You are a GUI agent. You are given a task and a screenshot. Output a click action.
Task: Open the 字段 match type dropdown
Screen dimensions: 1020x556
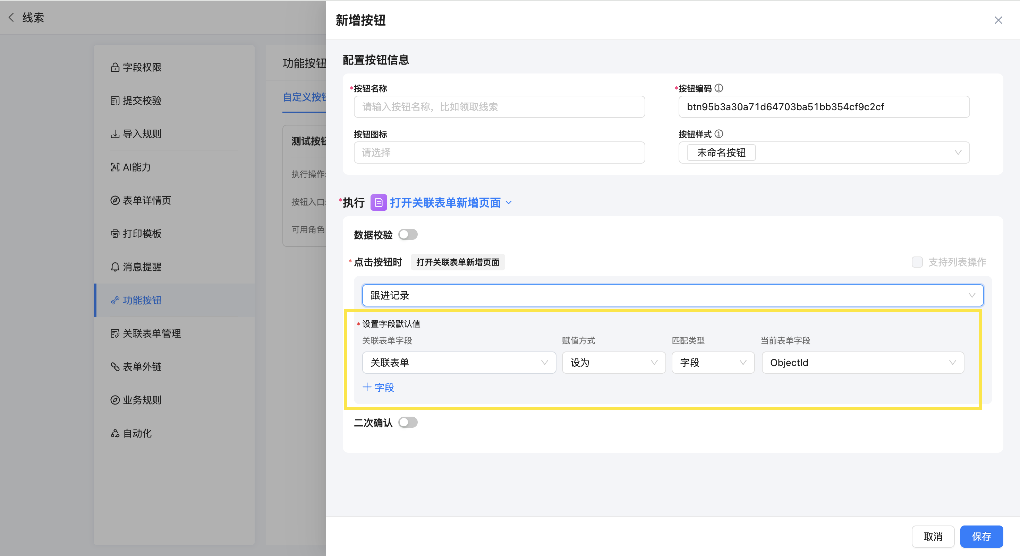(x=713, y=363)
